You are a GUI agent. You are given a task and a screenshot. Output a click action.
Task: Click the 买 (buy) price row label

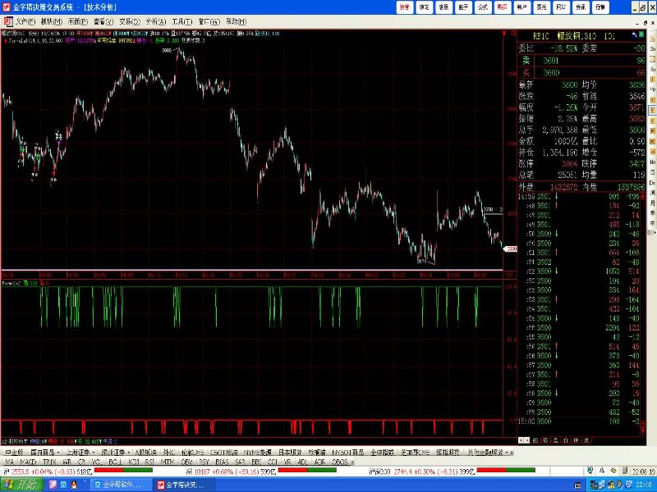[526, 72]
